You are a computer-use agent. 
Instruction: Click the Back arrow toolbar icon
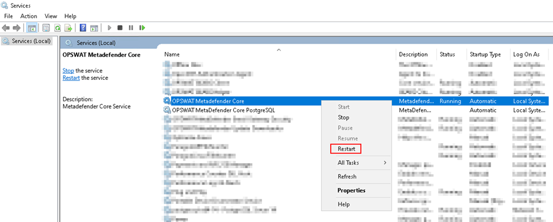[x=5, y=28]
